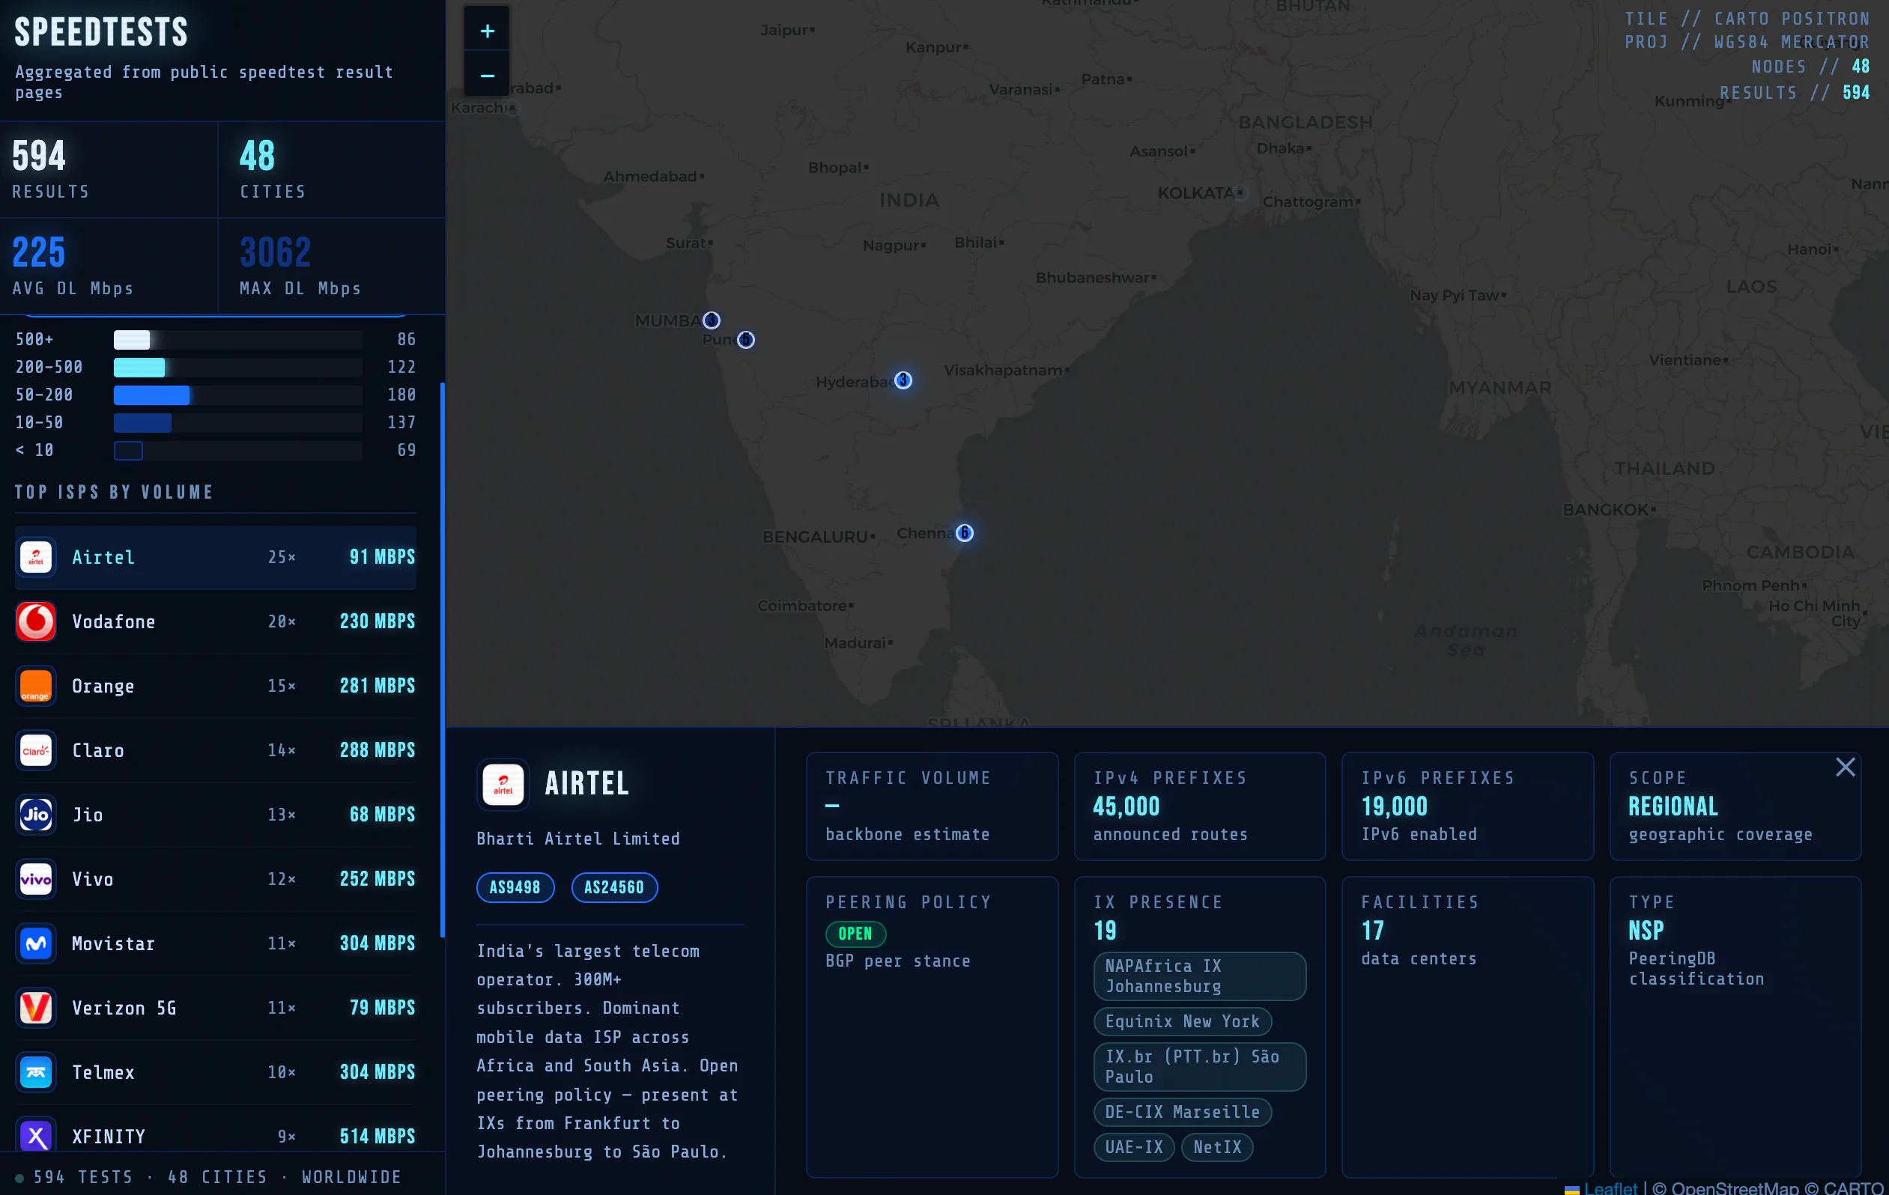Screen dimensions: 1889x1195
Task: Open the OpenStreetMap attribution link
Action: [x=1735, y=1188]
